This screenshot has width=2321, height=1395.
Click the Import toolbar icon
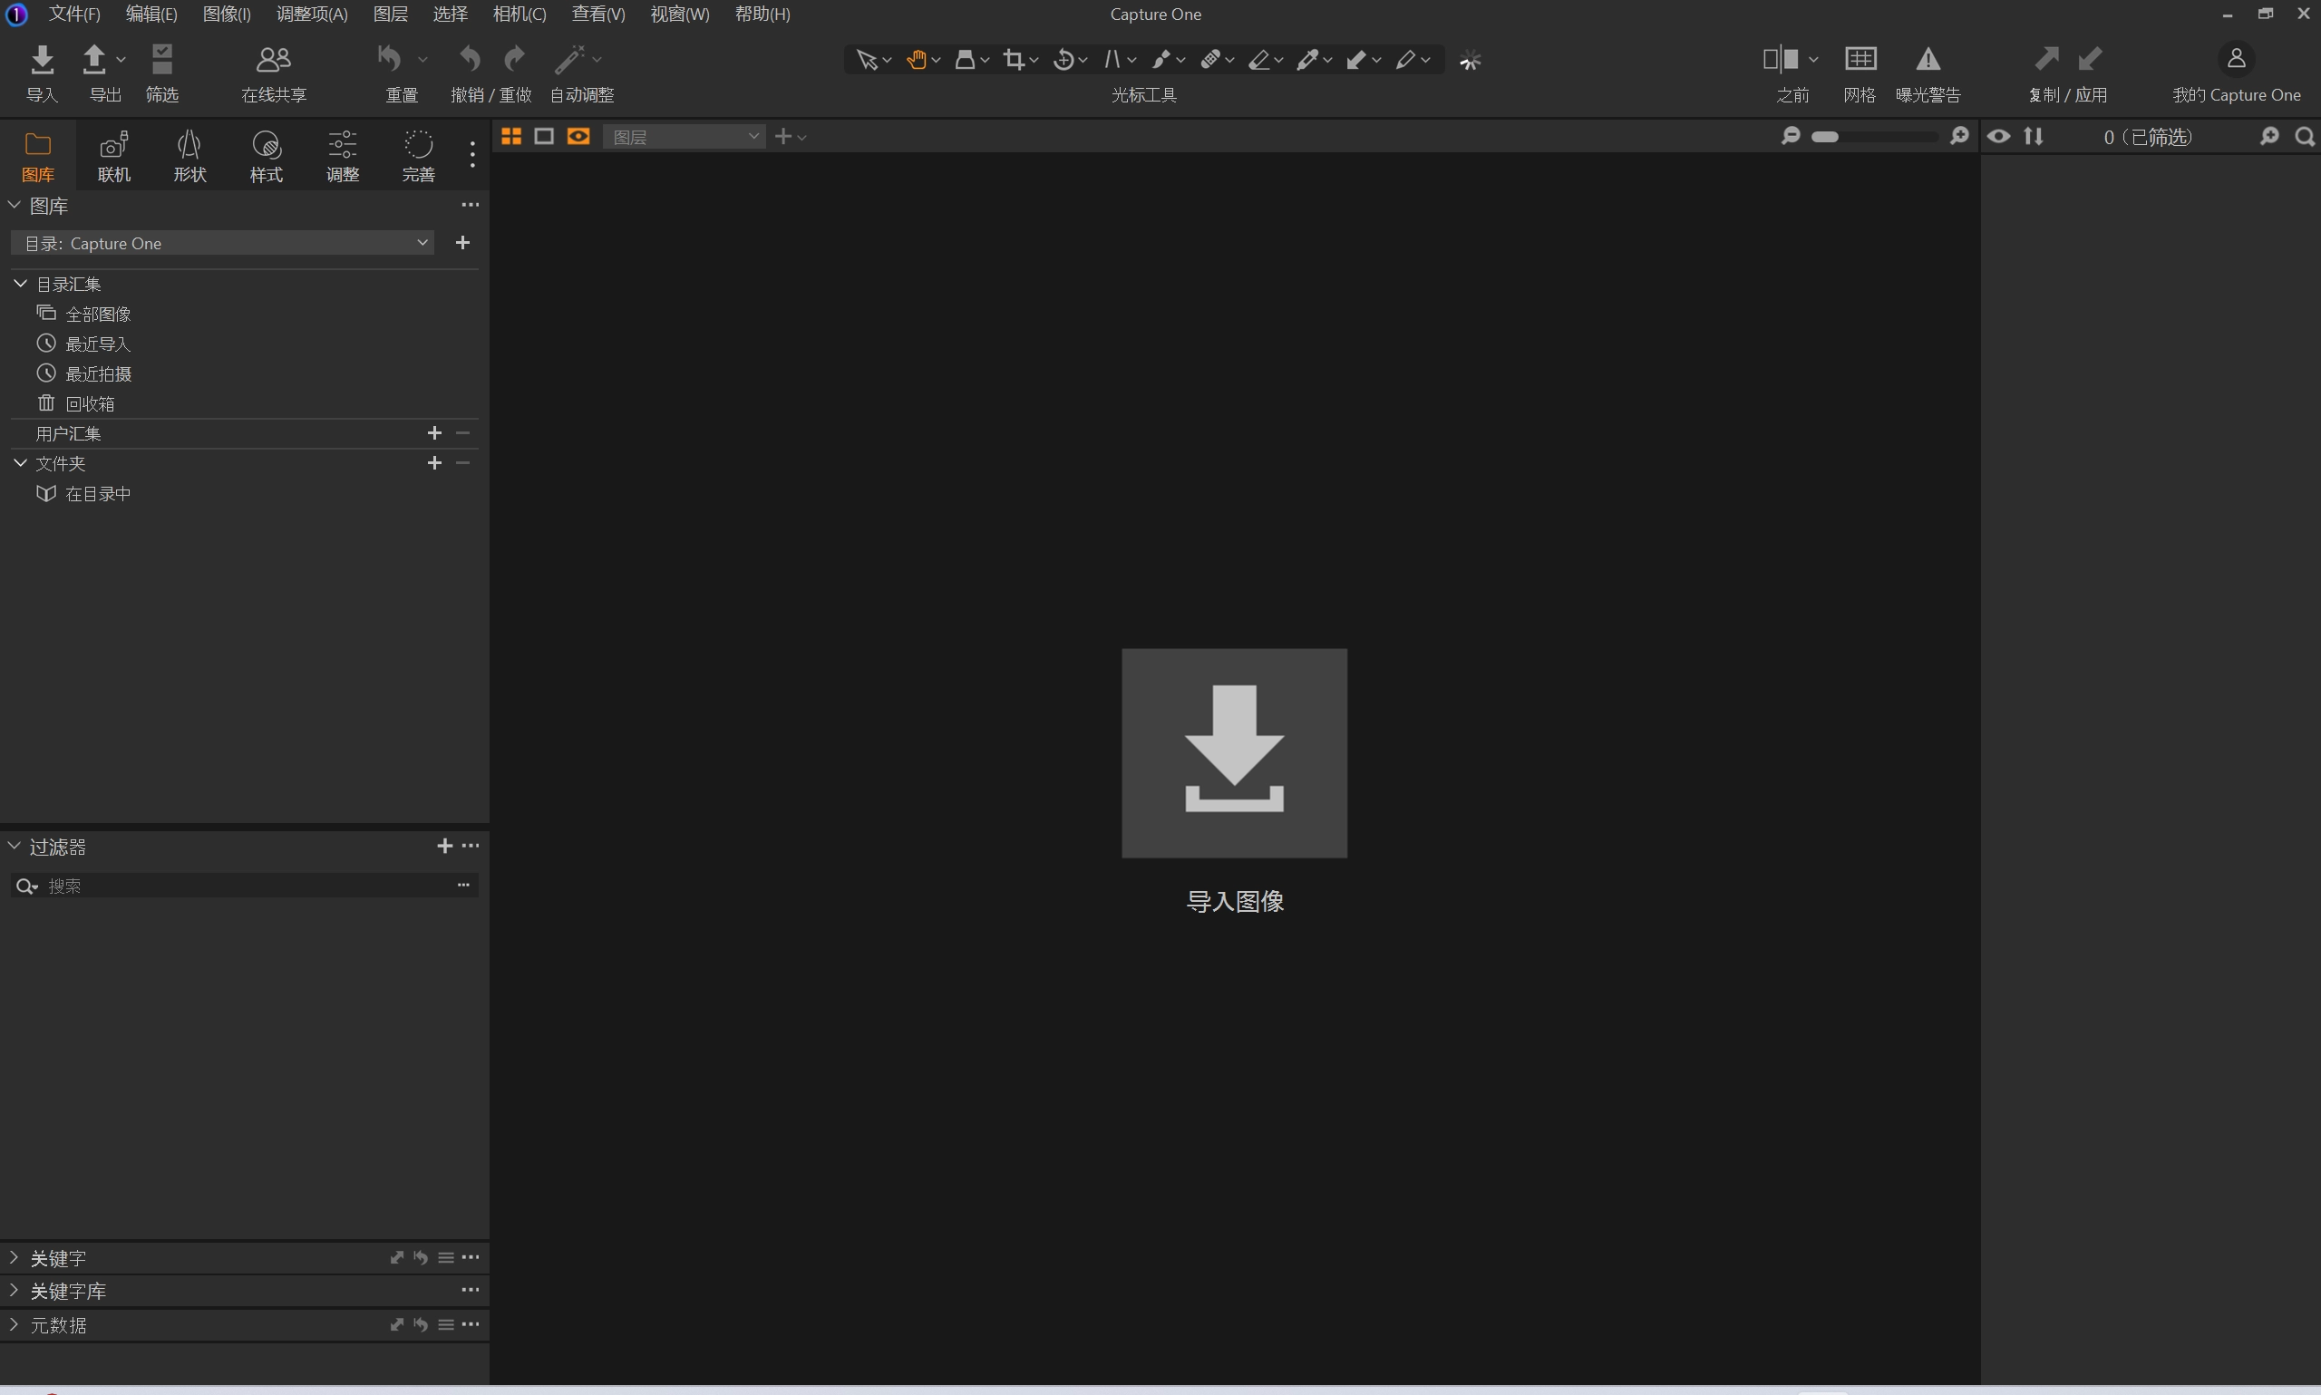(42, 60)
